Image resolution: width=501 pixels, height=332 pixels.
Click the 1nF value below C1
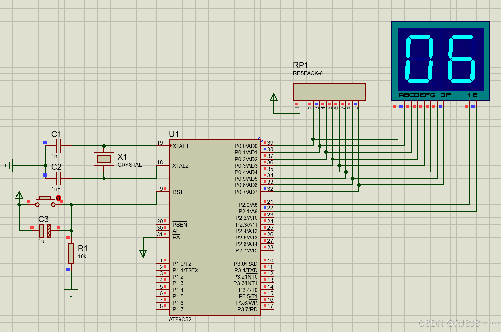click(56, 156)
